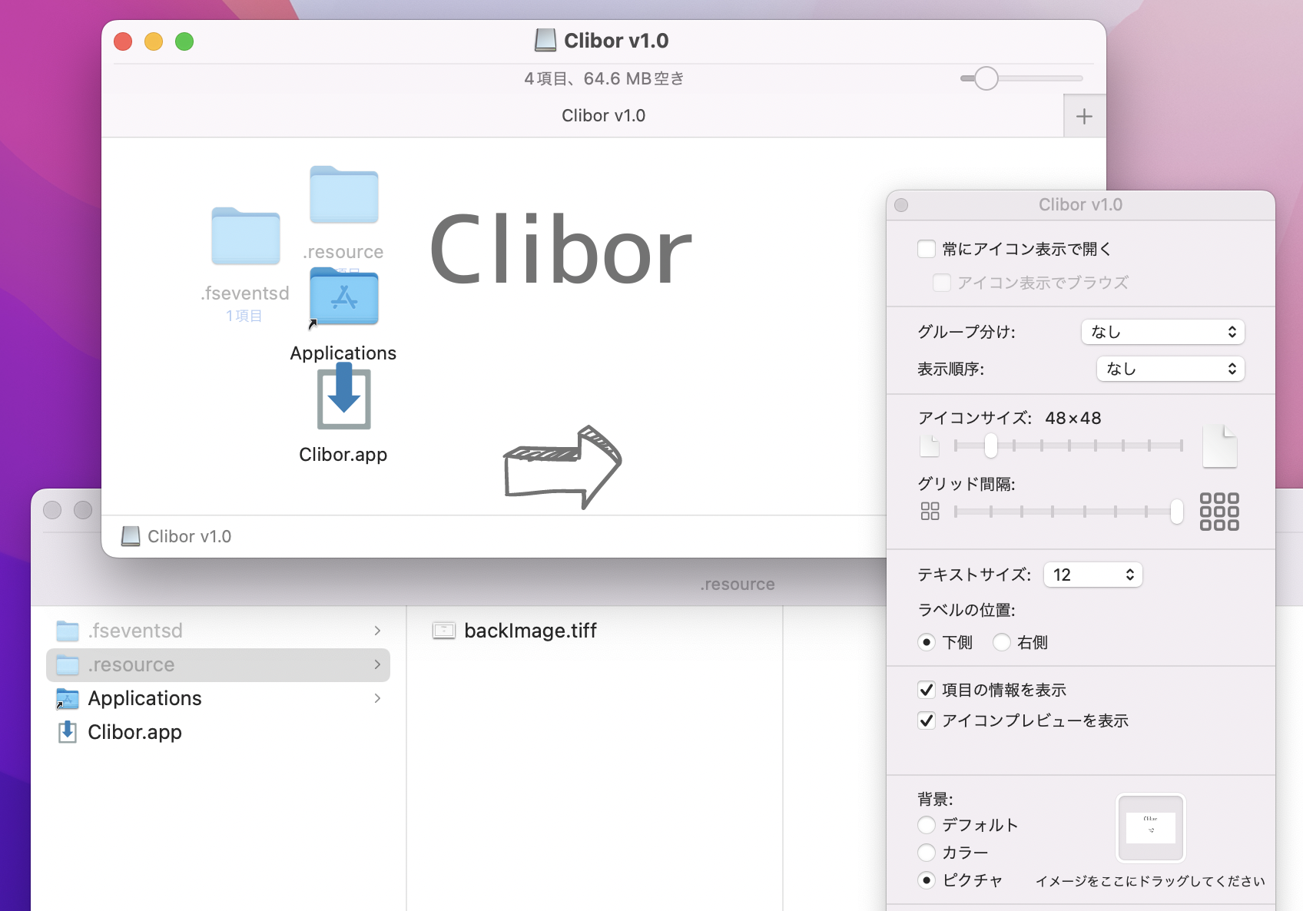This screenshot has width=1303, height=911.
Task: Click the disk icon in the path bar
Action: (131, 536)
